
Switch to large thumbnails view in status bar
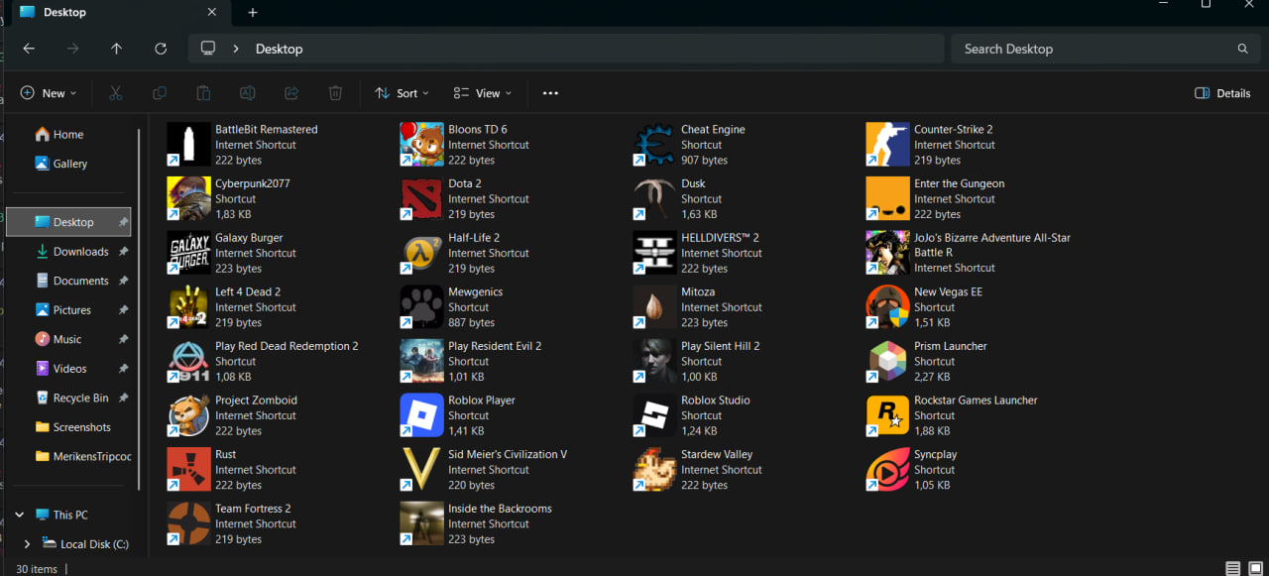pos(1254,569)
